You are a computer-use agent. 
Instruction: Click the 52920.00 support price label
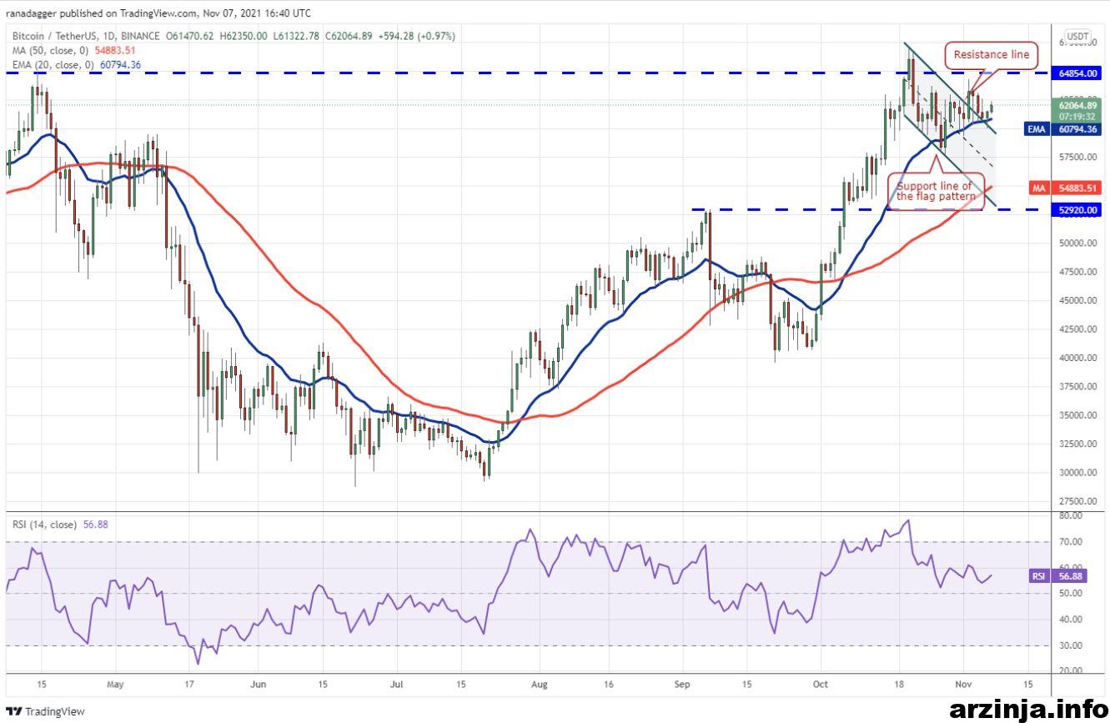1079,209
